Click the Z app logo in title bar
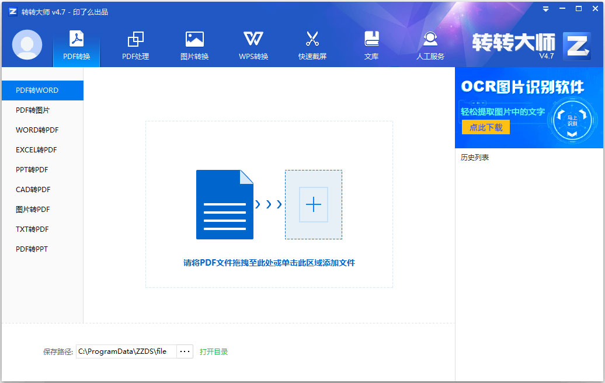Viewport: 605px width, 383px height. pyautogui.click(x=13, y=12)
